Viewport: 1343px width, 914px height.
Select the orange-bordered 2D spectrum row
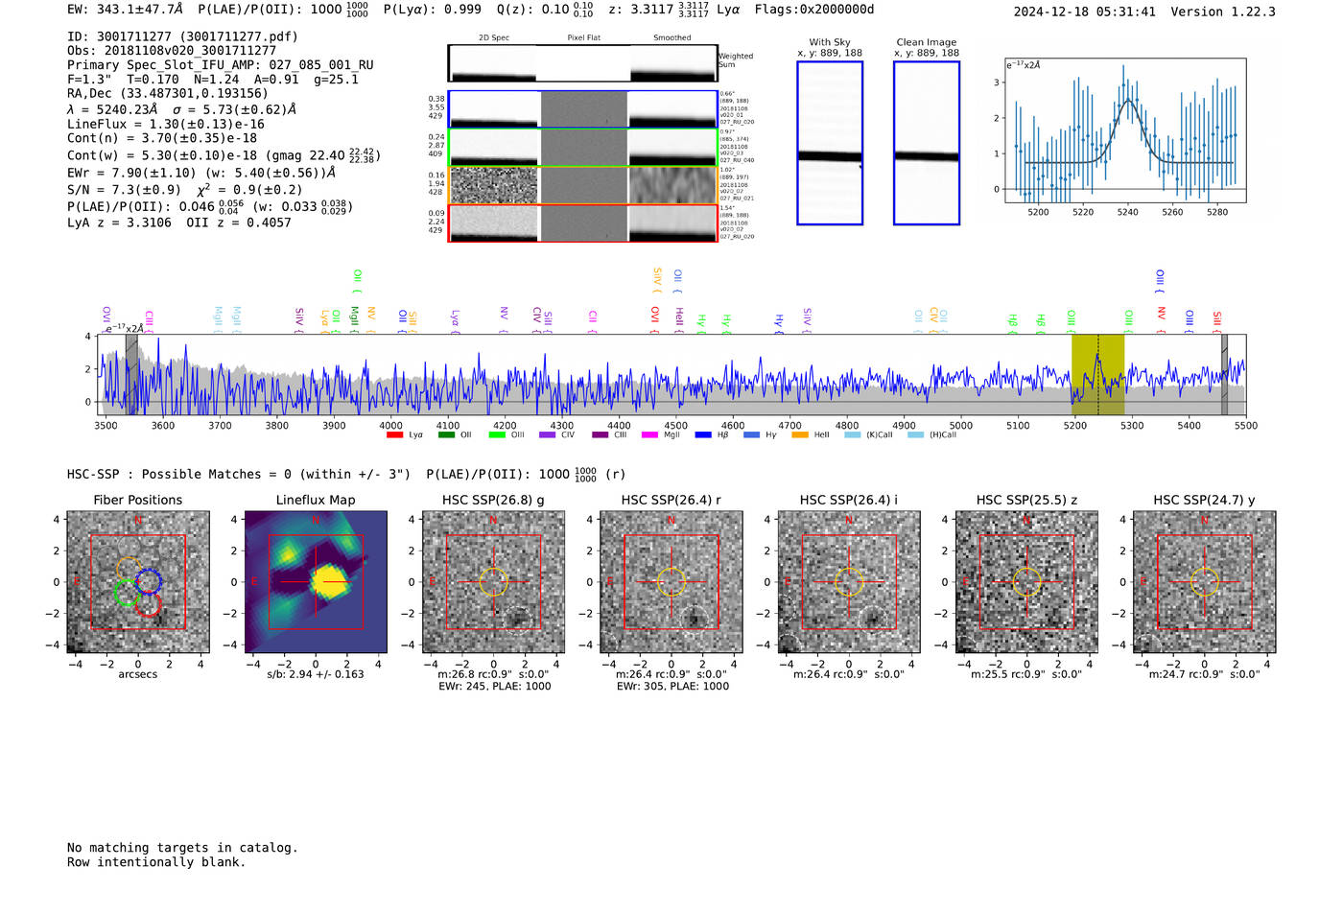click(582, 185)
